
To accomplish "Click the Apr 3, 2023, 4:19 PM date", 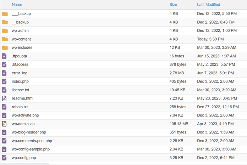I will pos(215,124).
